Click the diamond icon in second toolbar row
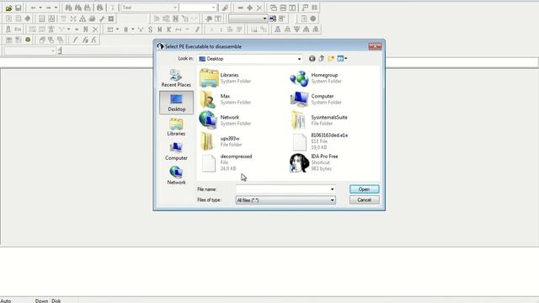The height and width of the screenshot is (303, 539). 28,19
